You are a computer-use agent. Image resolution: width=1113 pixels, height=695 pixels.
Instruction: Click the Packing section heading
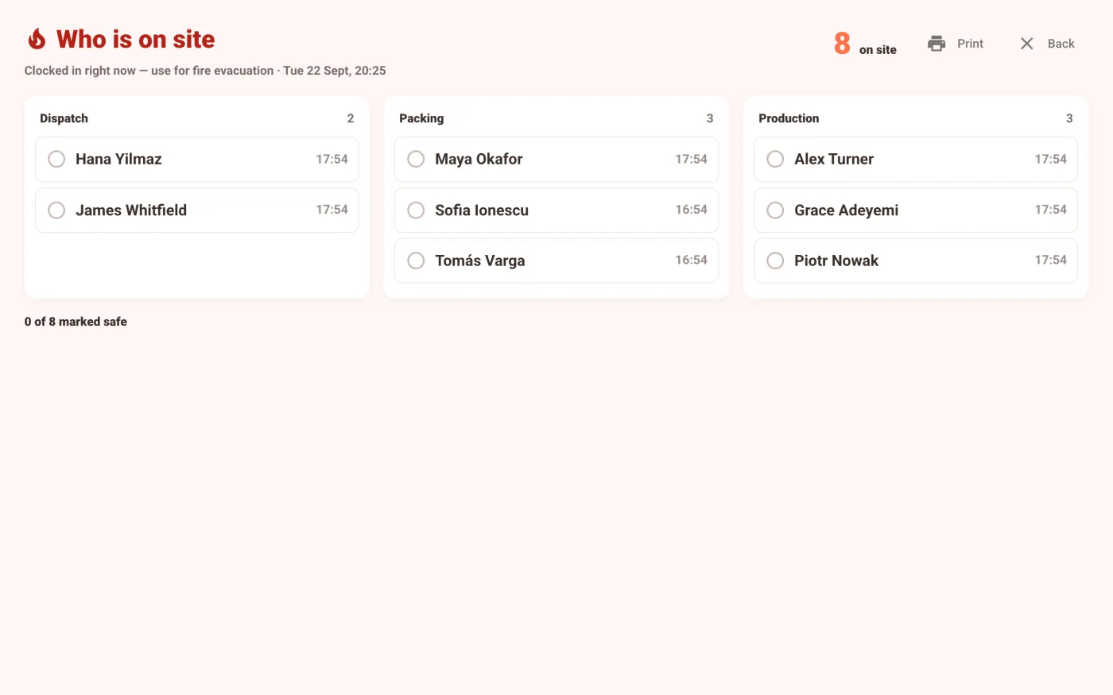pos(421,118)
